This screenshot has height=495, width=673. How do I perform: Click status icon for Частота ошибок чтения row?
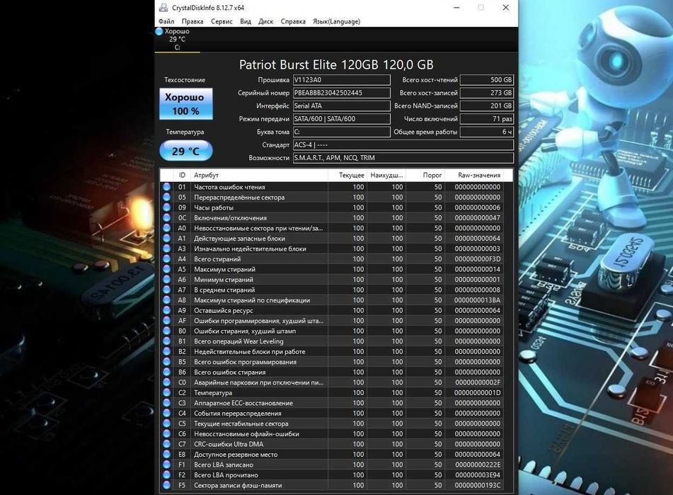(x=166, y=187)
